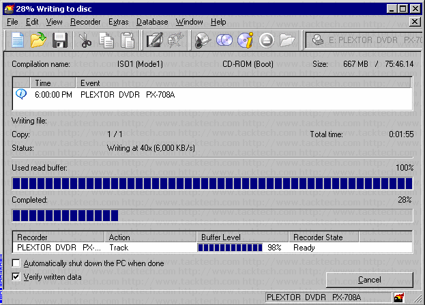Open the Window menu

(x=189, y=22)
